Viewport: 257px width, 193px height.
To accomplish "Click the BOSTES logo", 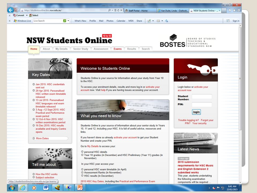I will pyautogui.click(x=188, y=41).
